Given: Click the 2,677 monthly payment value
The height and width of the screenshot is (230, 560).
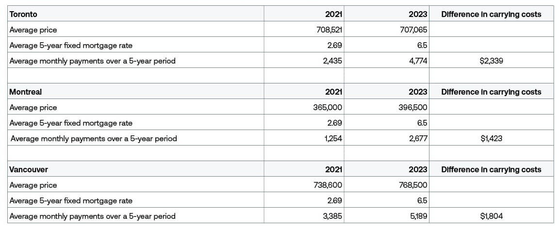Looking at the screenshot, I should tap(417, 139).
